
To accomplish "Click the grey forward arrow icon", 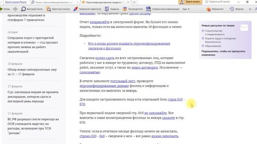I will point(15,9).
